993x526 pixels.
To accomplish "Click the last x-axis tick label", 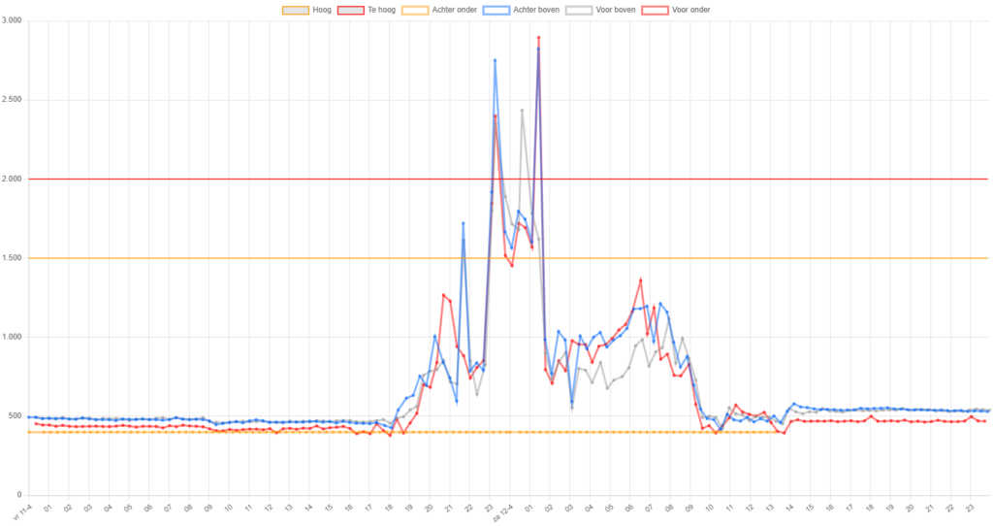I will (x=972, y=507).
